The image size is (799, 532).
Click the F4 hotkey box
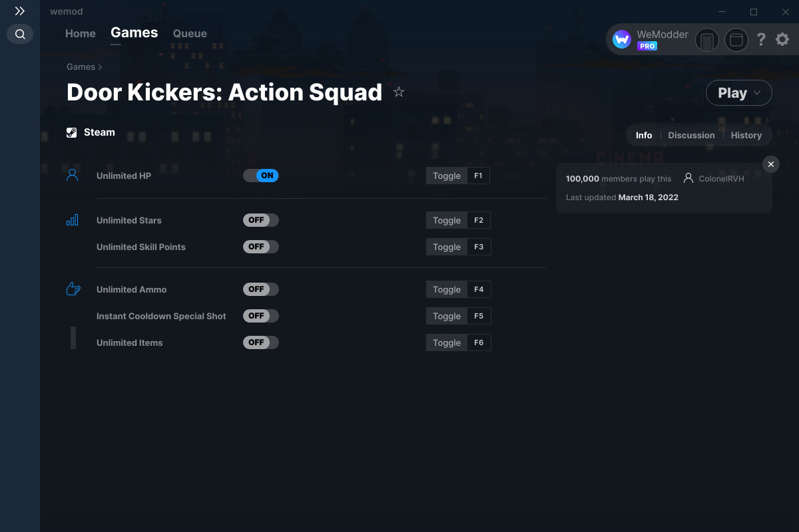point(479,289)
